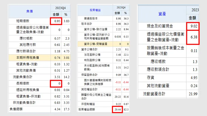Viewport: 207px width, 116px height.
Task: Select the 0.01 amount for 遞延所得稅負債
Action: 57,90
